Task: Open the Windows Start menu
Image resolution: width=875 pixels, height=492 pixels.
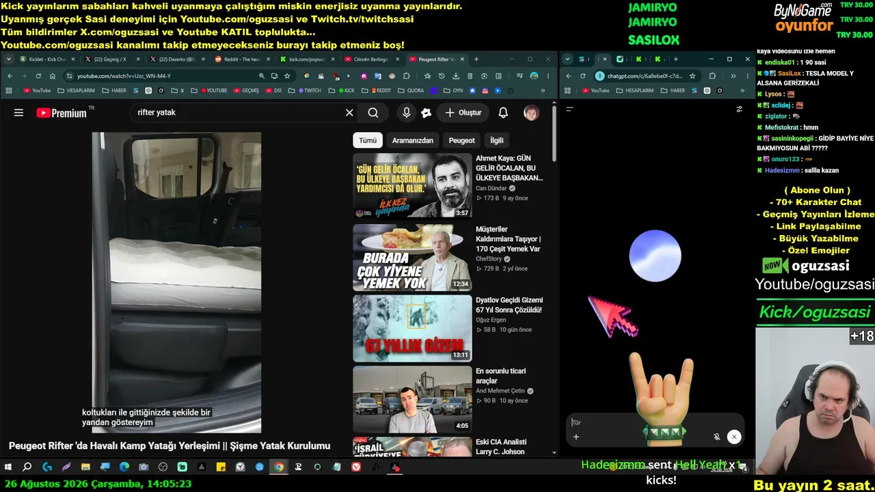Action: tap(8, 467)
